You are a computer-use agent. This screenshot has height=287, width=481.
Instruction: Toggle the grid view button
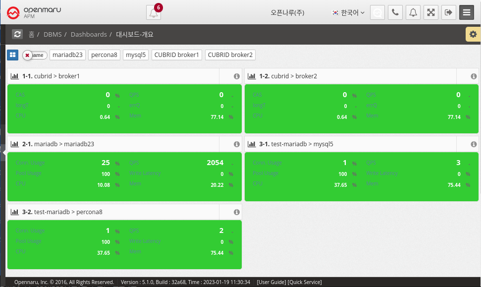(12, 55)
